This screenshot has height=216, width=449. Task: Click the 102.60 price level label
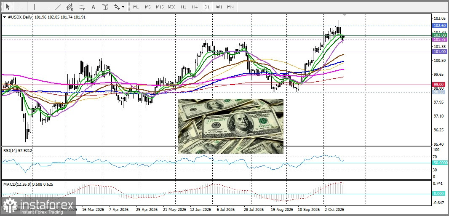[439, 25]
